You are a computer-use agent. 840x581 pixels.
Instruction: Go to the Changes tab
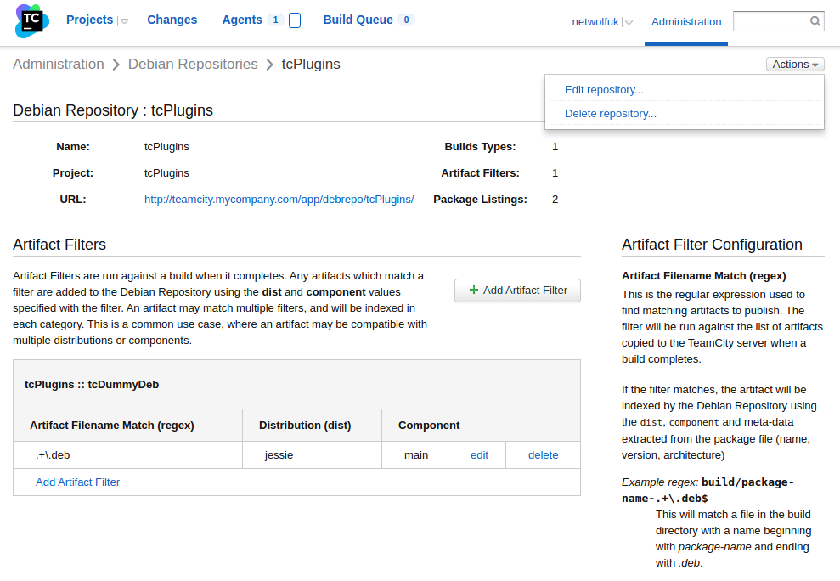(x=172, y=20)
